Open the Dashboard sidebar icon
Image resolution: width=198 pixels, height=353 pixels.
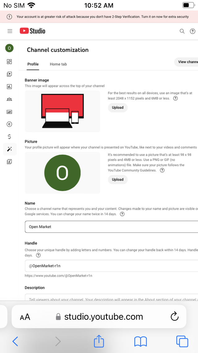[9, 62]
